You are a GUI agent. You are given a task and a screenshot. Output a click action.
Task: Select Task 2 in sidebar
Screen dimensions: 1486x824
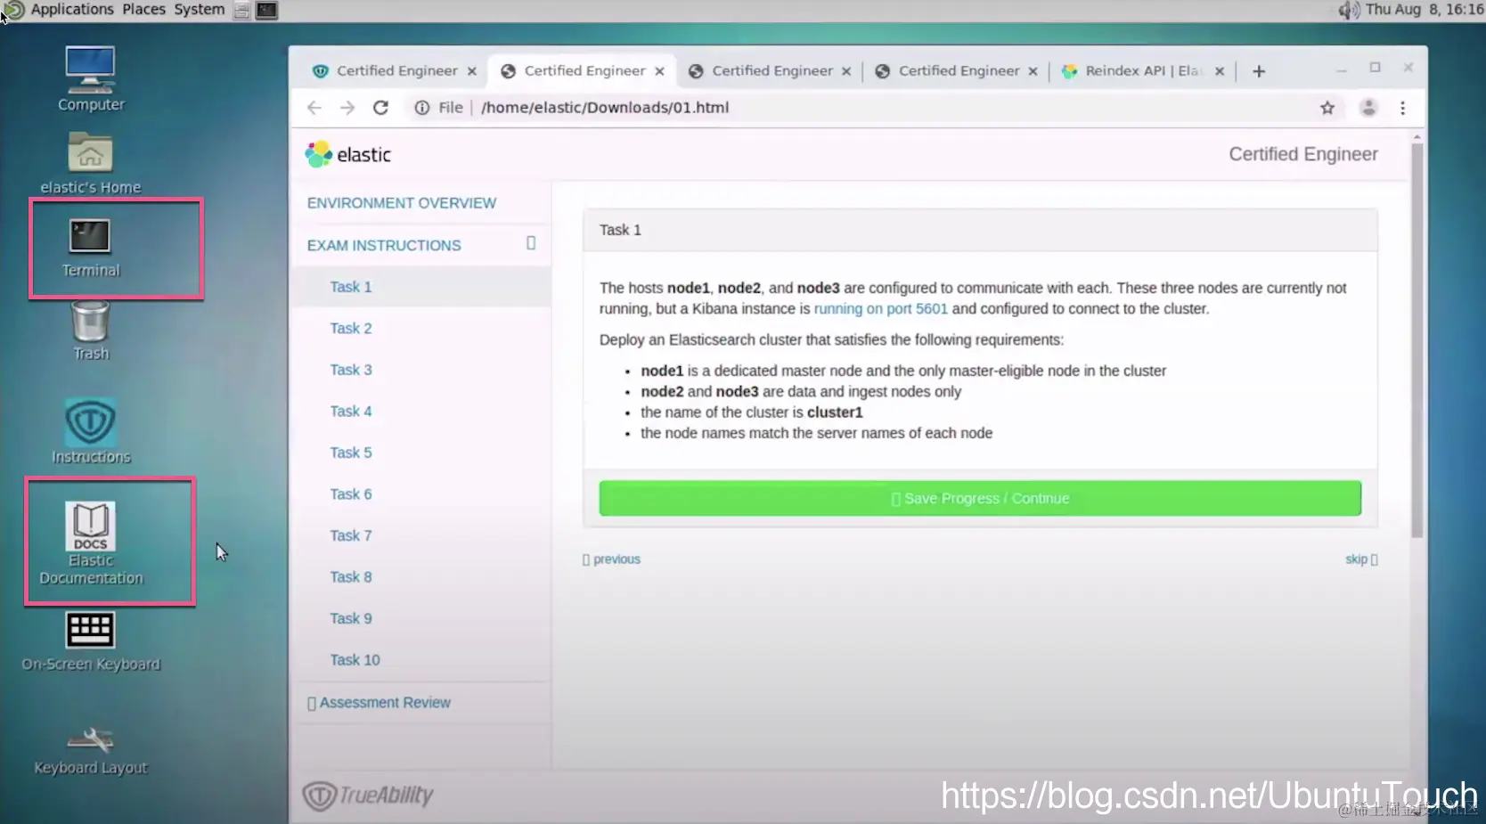pyautogui.click(x=351, y=329)
